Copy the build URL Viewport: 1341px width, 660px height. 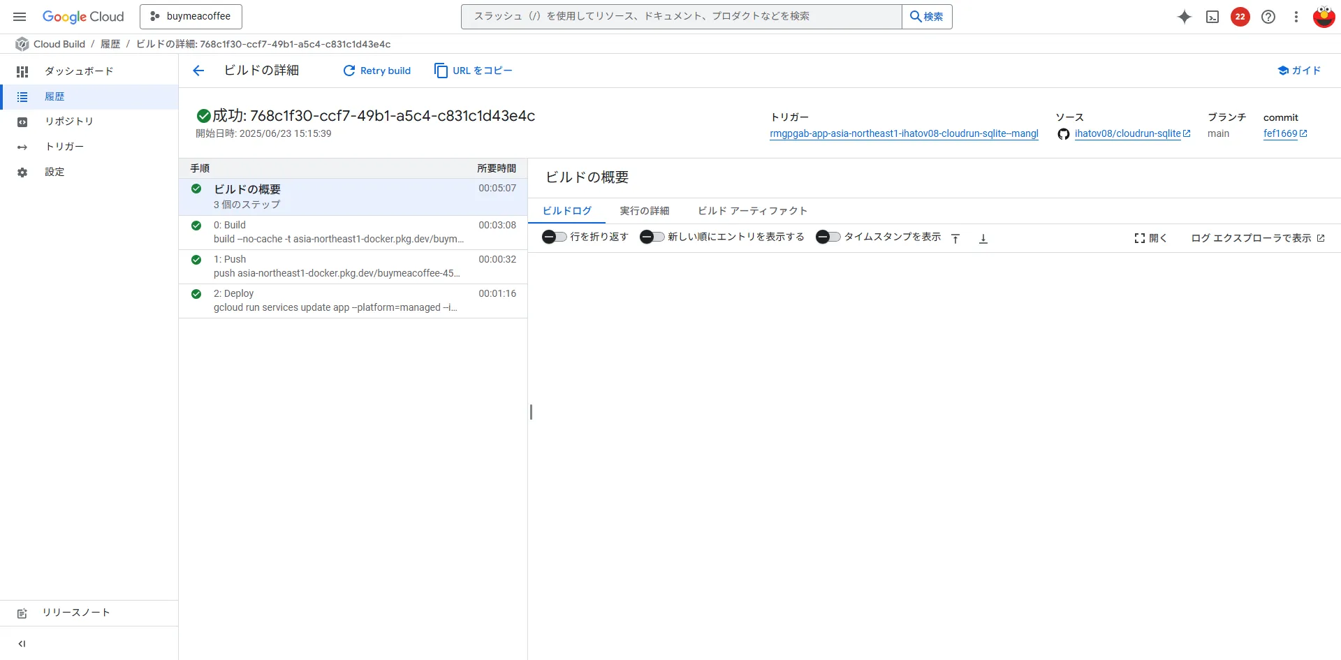coord(472,70)
